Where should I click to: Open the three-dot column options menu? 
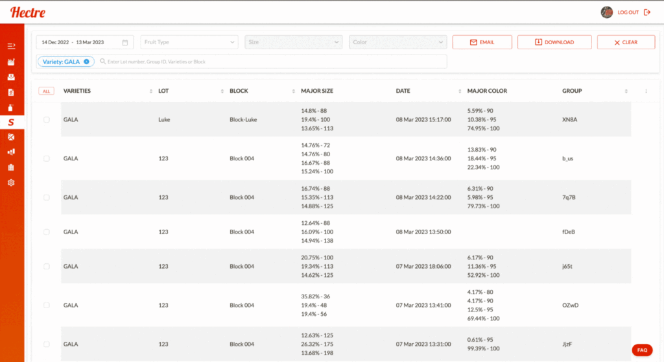646,91
